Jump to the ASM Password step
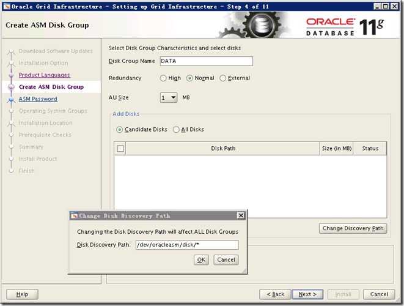 38,99
